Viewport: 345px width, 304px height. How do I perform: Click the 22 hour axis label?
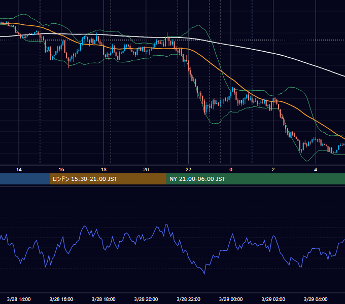pyautogui.click(x=188, y=170)
